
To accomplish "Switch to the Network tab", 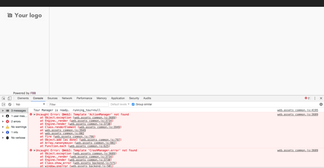I will tap(67, 98).
